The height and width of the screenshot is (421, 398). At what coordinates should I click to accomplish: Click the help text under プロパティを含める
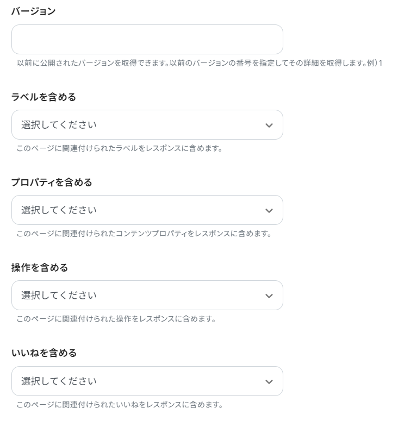tap(144, 234)
